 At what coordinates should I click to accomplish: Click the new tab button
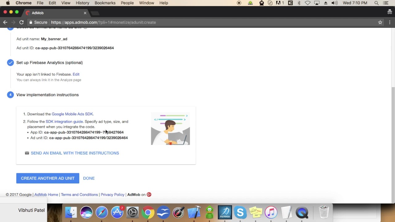95,13
